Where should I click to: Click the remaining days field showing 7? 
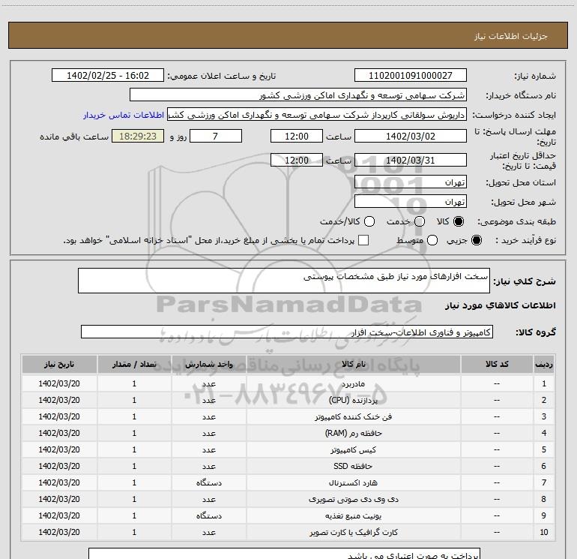[x=216, y=137]
